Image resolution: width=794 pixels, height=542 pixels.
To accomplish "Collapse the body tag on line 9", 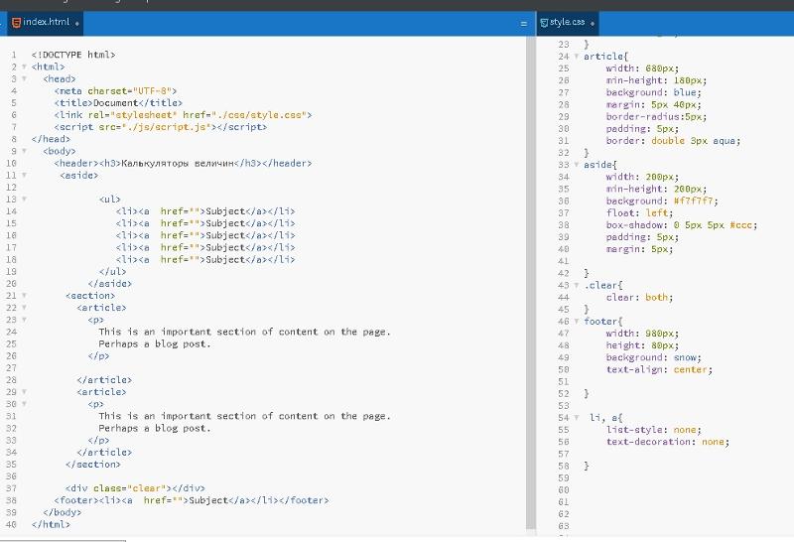I will point(24,151).
